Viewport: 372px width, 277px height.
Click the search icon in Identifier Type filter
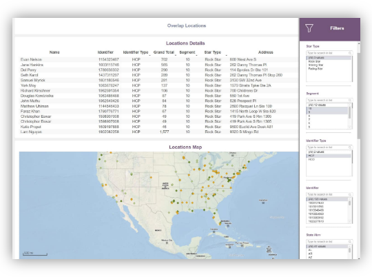coord(350,147)
